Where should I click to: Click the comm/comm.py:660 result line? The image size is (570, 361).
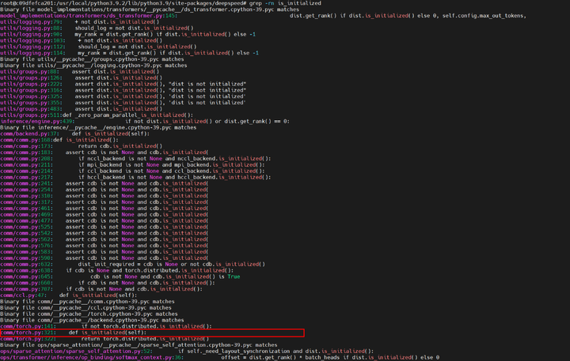(108, 283)
